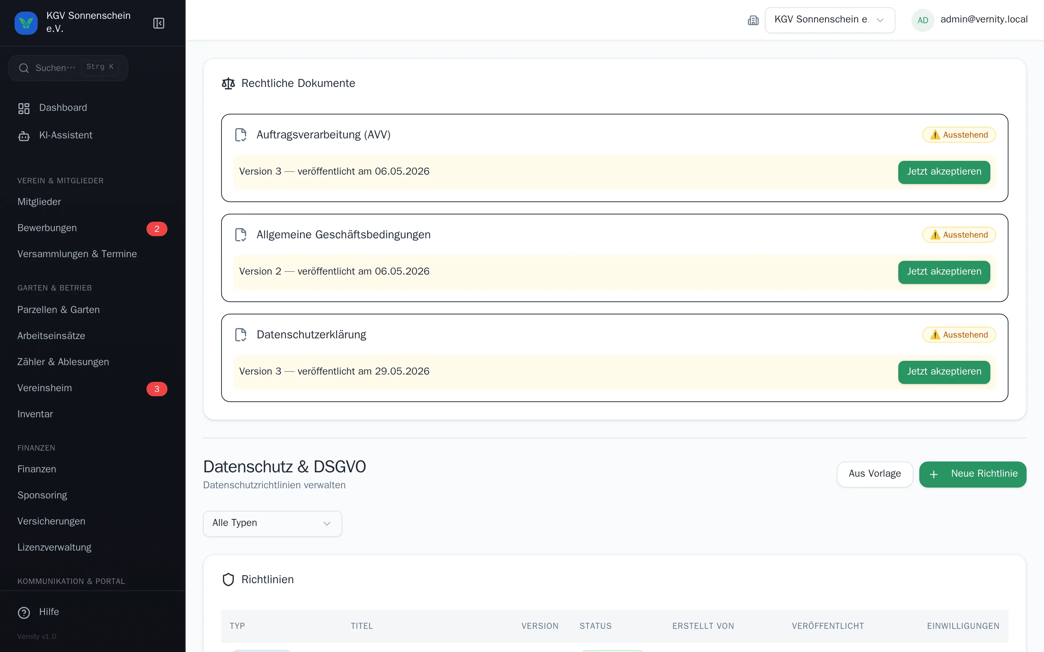Click the TYP column header
Screen dimensions: 1044x652
tap(237, 626)
